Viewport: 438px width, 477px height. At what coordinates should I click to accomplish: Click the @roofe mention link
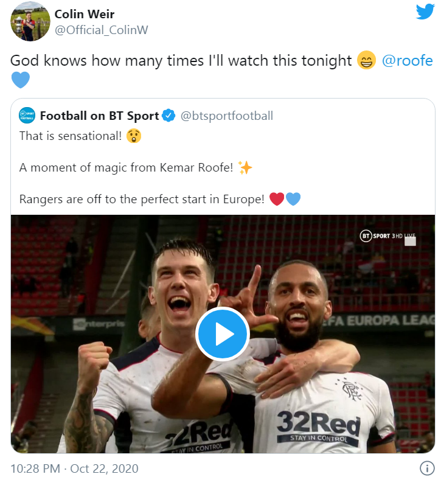(x=407, y=61)
